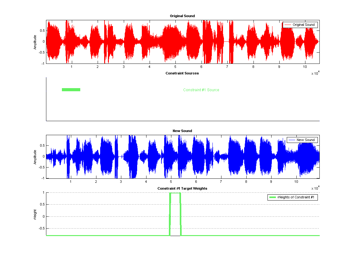Click the "Constraint #1 Target Weights" title
Image resolution: width=353 pixels, height=265 pixels.
click(182, 188)
